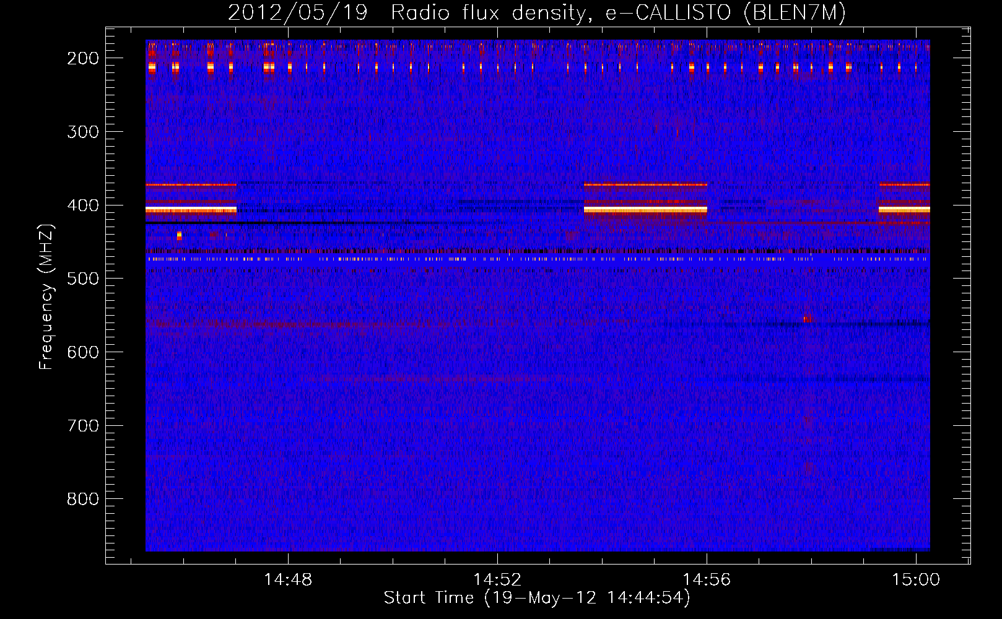Click the 200 frequency tick label

[83, 58]
